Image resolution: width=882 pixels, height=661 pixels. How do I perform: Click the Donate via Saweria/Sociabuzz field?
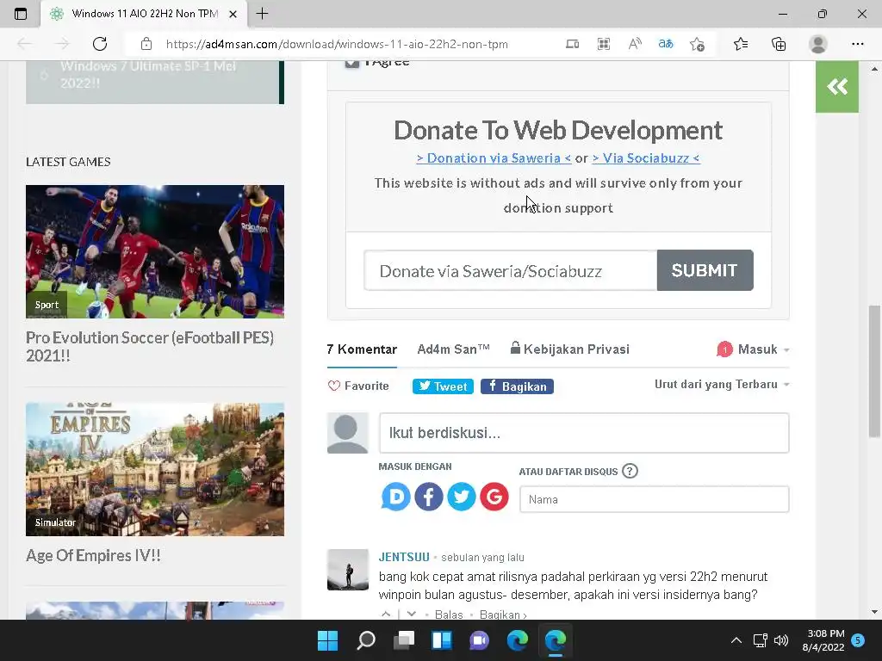[510, 271]
